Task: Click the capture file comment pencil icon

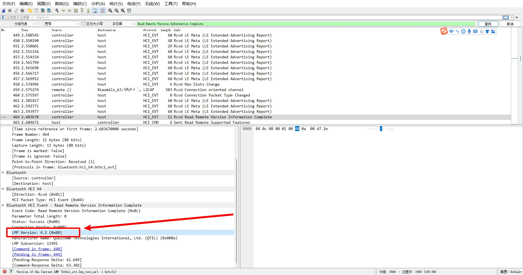Action: [x=11, y=271]
